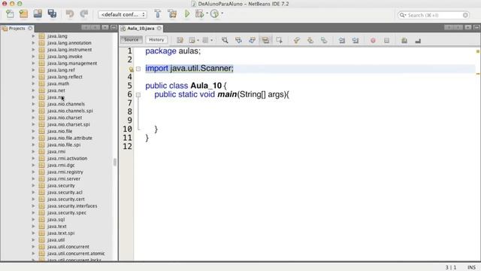
Task: Focus the NetBeans Search field
Action: point(434,15)
